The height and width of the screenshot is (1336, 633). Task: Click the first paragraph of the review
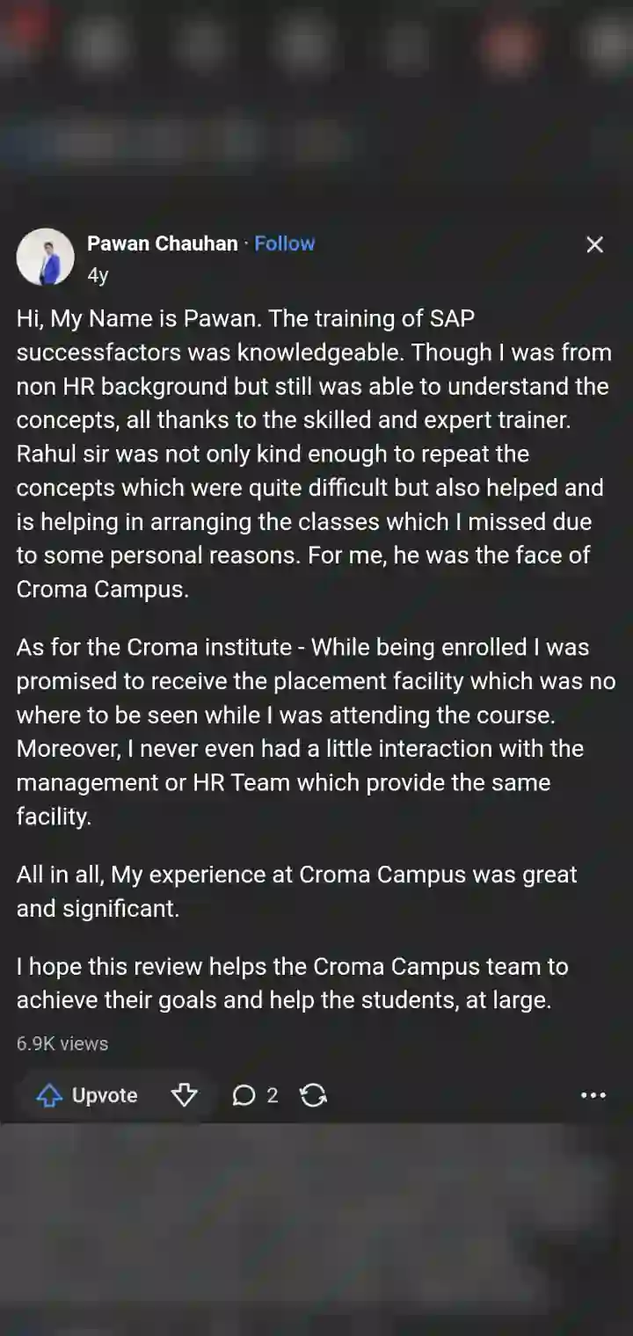(x=315, y=454)
